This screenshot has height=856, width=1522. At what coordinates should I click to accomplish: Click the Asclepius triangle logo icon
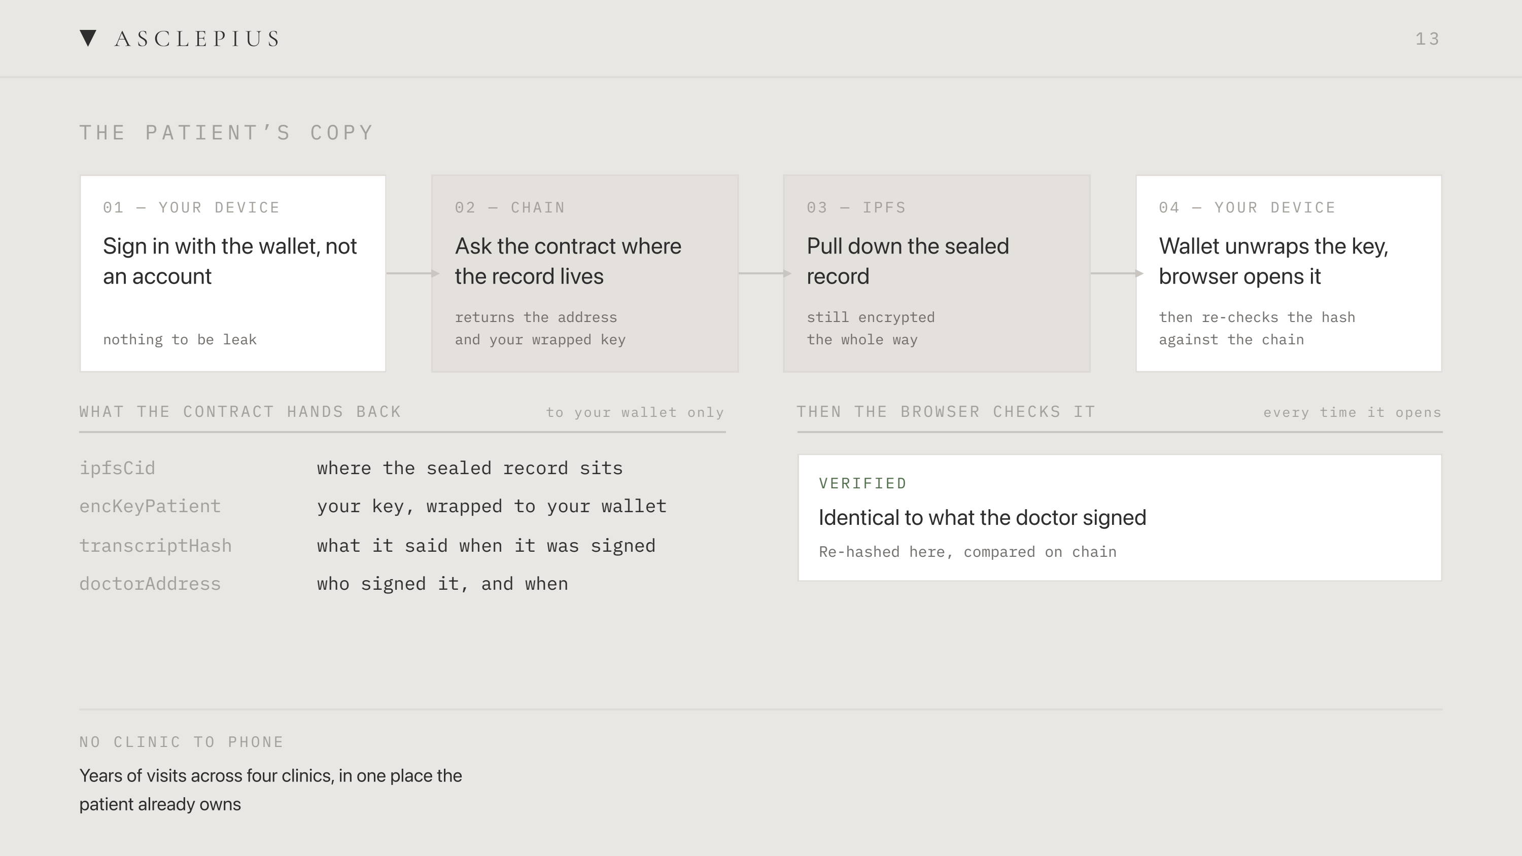pyautogui.click(x=88, y=39)
